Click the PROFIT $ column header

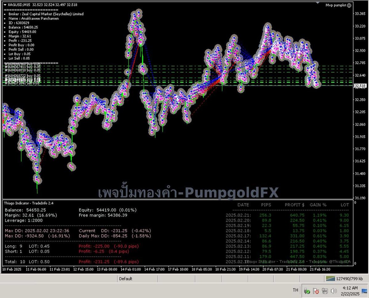[295, 205]
